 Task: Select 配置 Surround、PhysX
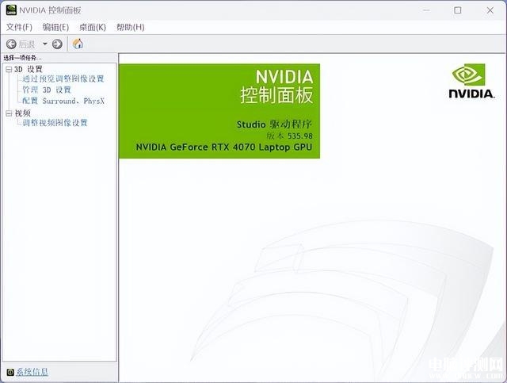tap(63, 101)
